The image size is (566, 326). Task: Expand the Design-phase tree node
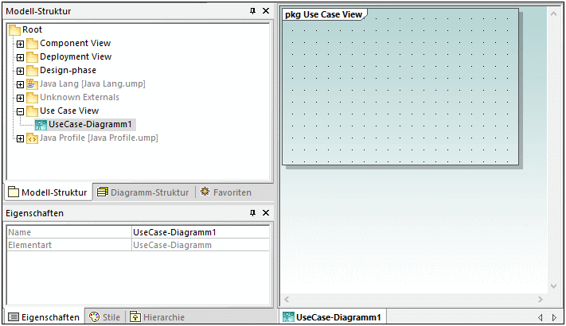[20, 71]
